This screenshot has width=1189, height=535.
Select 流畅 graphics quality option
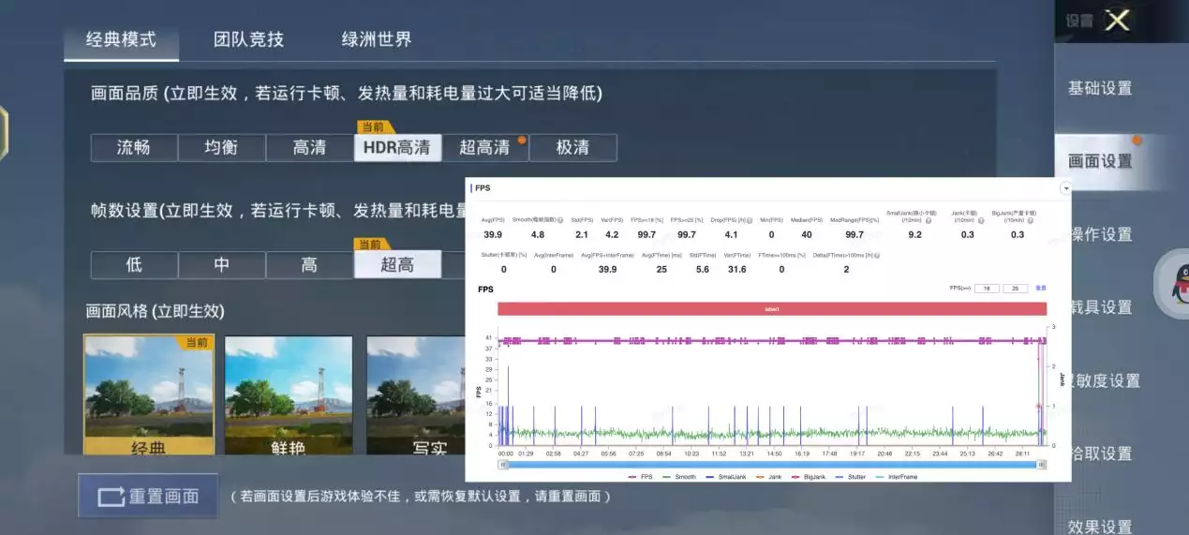tap(134, 147)
